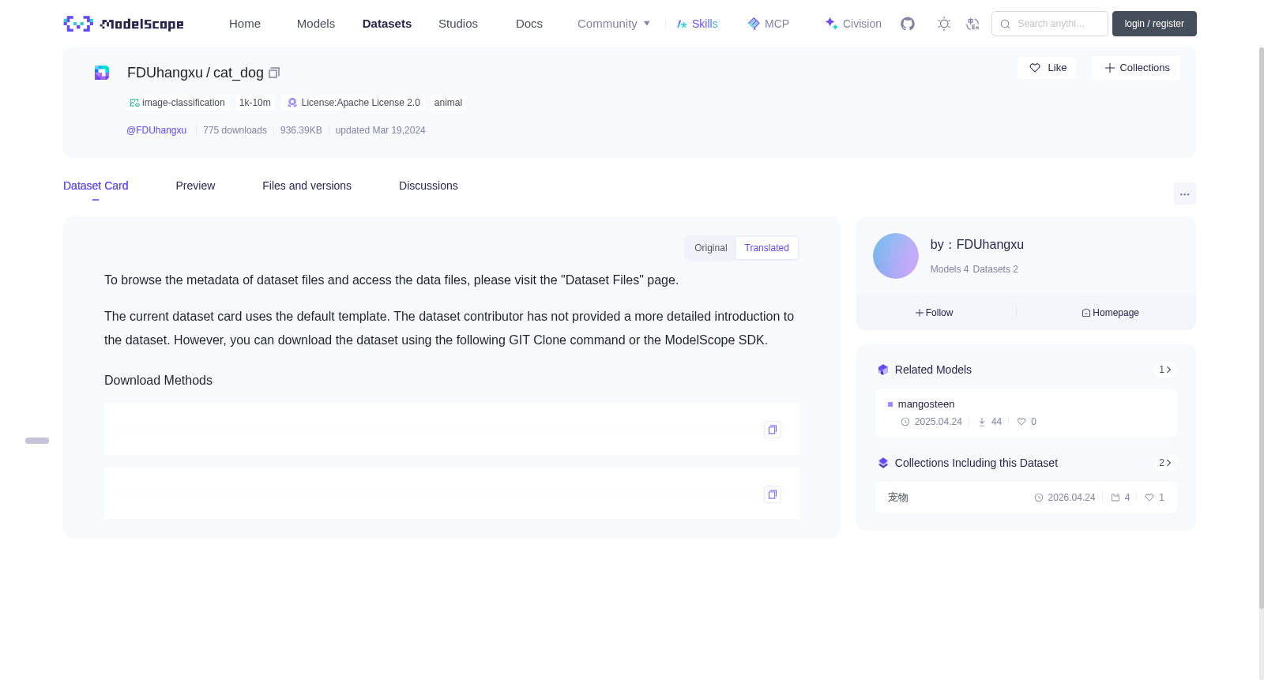
Task: Copy the second download command
Action: (x=773, y=494)
